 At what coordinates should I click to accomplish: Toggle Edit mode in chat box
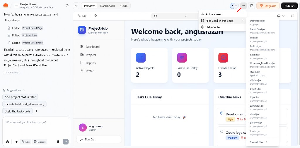(25, 142)
